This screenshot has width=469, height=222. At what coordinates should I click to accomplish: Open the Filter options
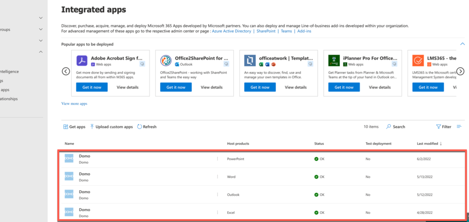point(443,126)
